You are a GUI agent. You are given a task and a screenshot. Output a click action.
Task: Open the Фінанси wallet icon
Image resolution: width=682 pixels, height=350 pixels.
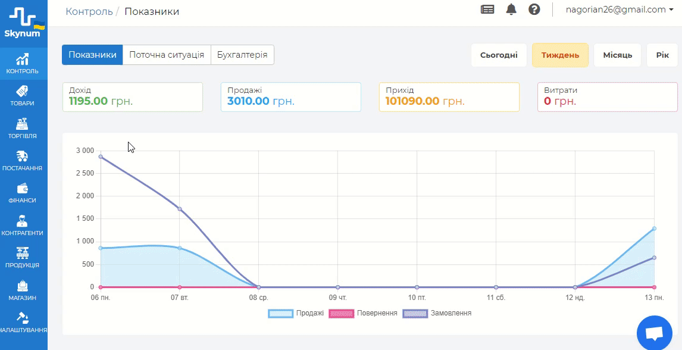[23, 189]
